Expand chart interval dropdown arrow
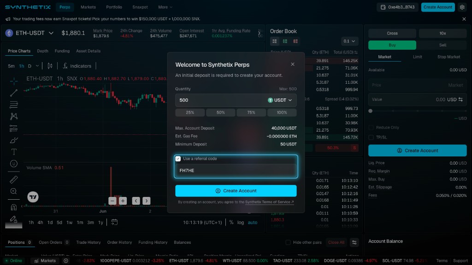The width and height of the screenshot is (472, 265). [x=37, y=66]
